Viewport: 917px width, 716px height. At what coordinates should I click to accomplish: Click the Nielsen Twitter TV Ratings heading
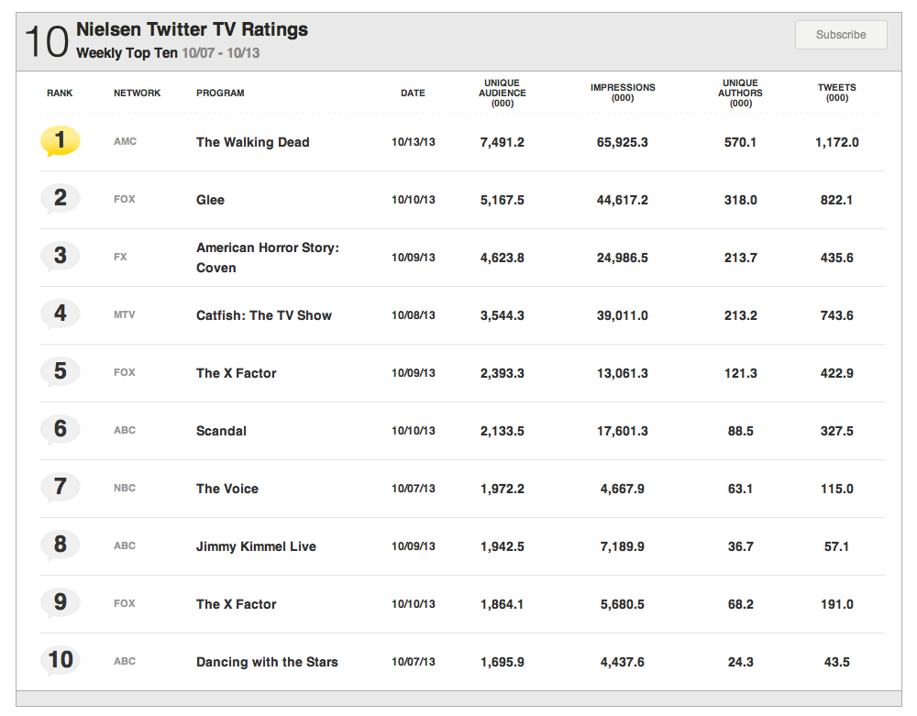tap(192, 29)
